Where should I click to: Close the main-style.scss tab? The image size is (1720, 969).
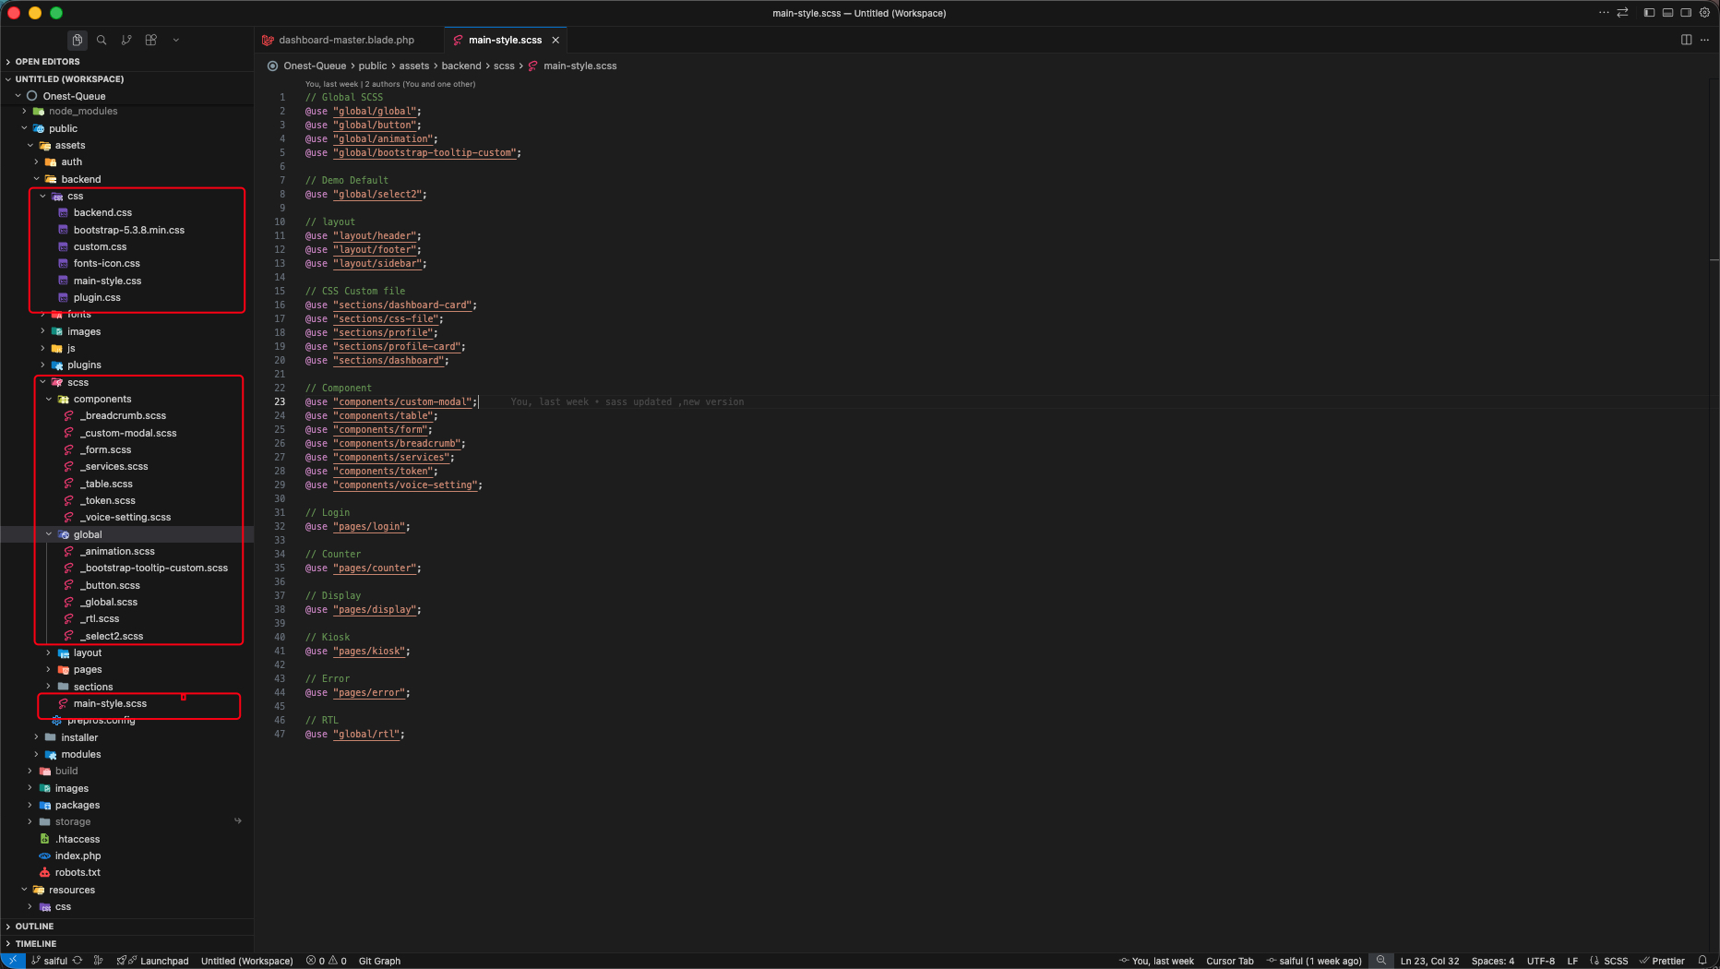click(x=555, y=40)
